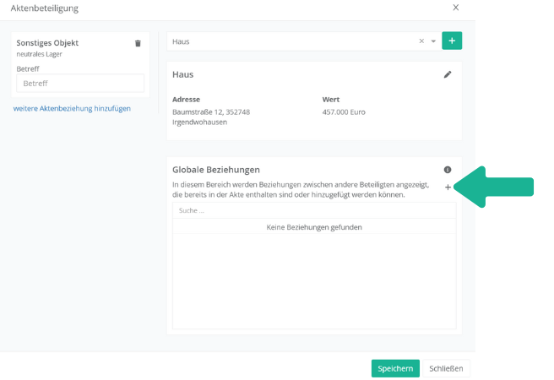Click the green plus button beside Haus dropdown
Screen dimensions: 554x380
tap(452, 41)
